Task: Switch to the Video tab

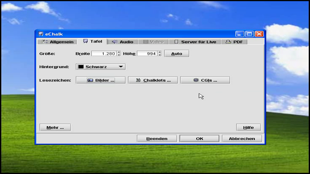Action: tap(153, 42)
